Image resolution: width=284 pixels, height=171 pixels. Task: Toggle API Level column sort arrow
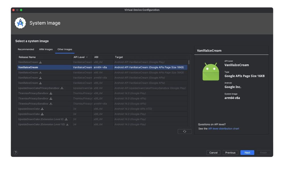coord(87,57)
